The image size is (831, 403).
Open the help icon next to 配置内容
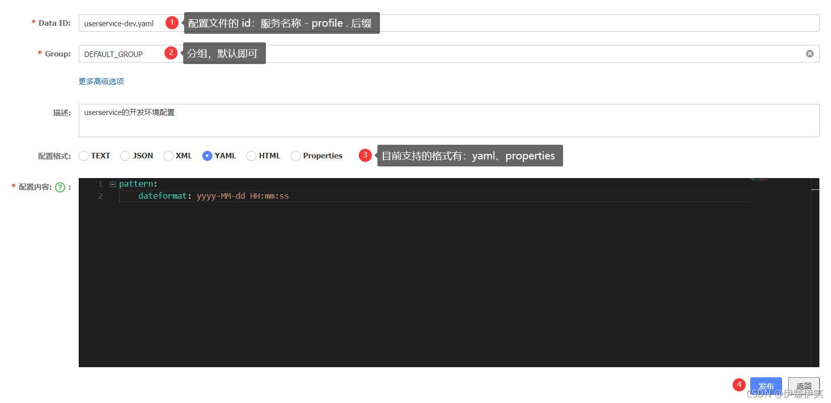point(60,187)
